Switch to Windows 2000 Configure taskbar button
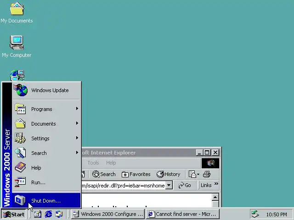This screenshot has width=294, height=220. [108, 214]
